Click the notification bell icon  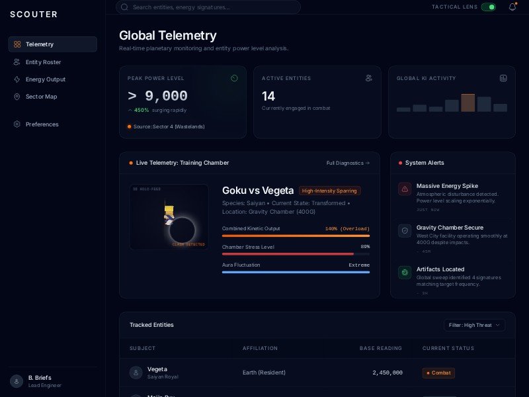(512, 7)
